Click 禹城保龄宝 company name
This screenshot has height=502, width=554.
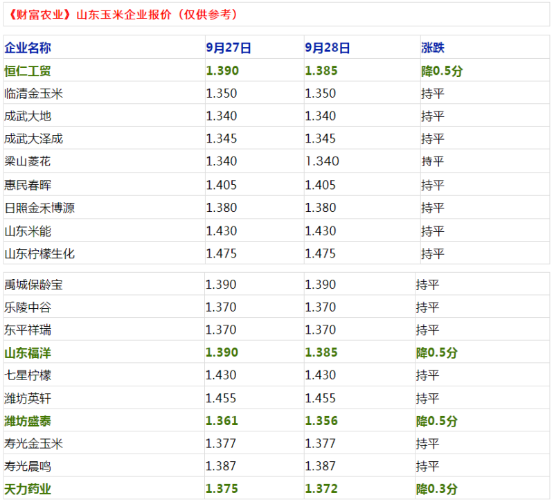click(33, 285)
